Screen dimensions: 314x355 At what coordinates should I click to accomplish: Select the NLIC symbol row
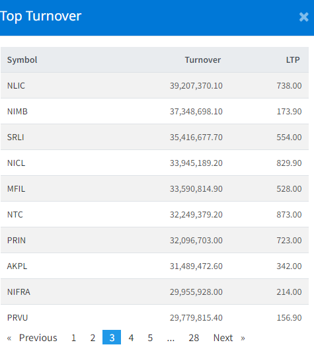coord(155,85)
